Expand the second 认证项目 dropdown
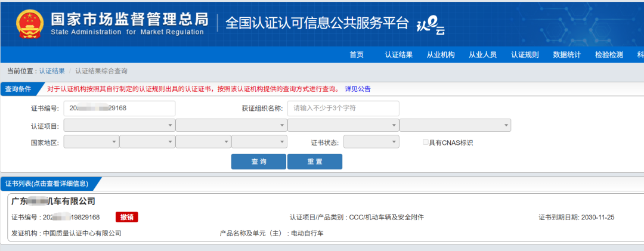The image size is (644, 251). (231, 125)
